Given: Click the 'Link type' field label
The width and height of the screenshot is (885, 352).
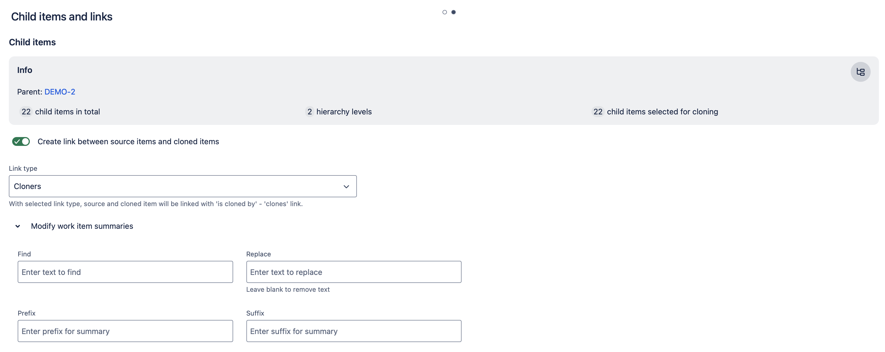Looking at the screenshot, I should pyautogui.click(x=23, y=169).
